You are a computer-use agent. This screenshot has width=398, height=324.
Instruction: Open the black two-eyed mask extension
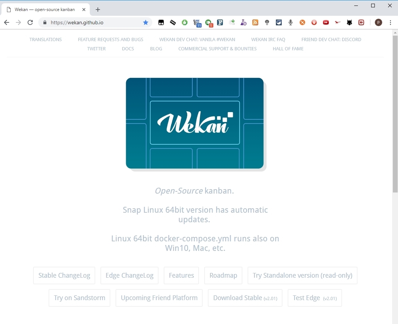[x=161, y=22]
